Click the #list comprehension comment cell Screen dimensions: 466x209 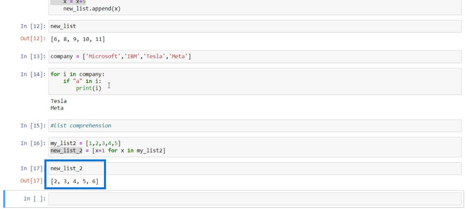(255, 126)
